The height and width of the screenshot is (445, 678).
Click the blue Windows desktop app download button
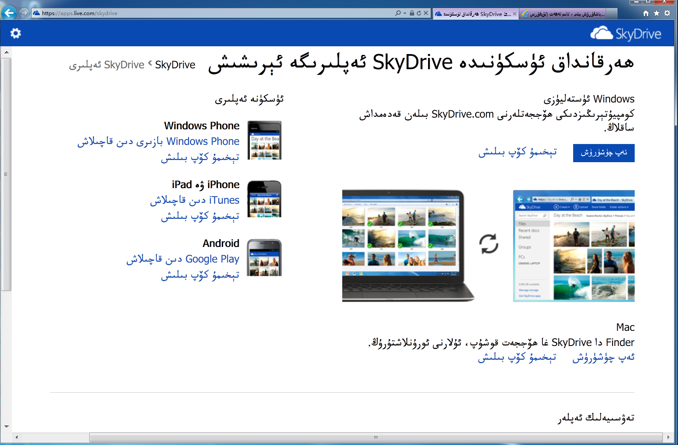[604, 153]
